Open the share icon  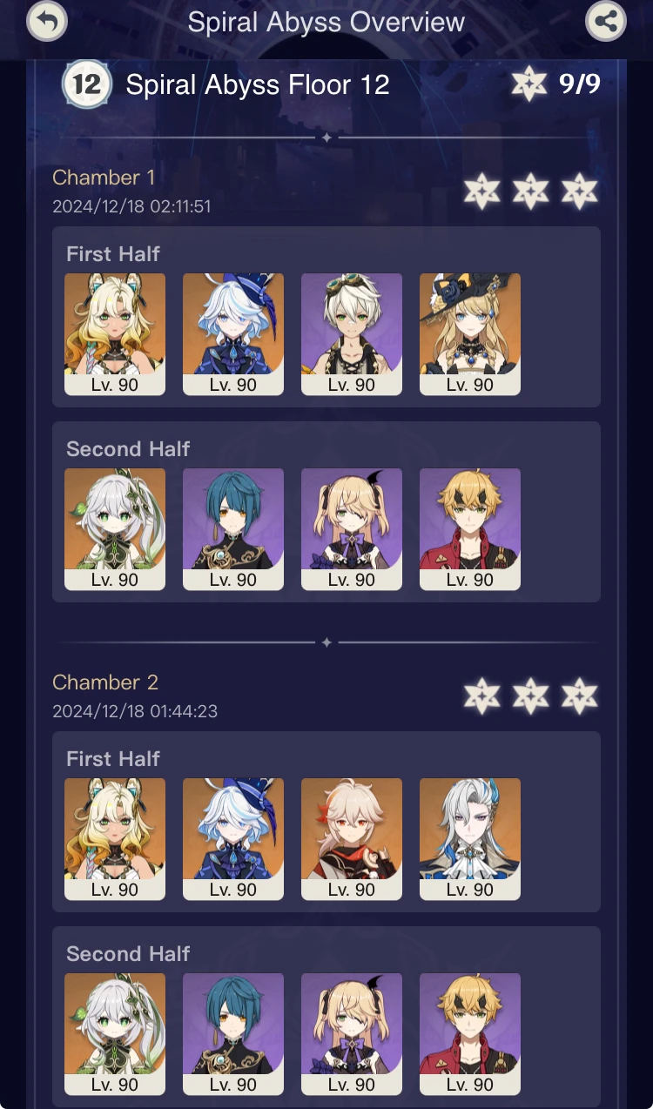[606, 22]
